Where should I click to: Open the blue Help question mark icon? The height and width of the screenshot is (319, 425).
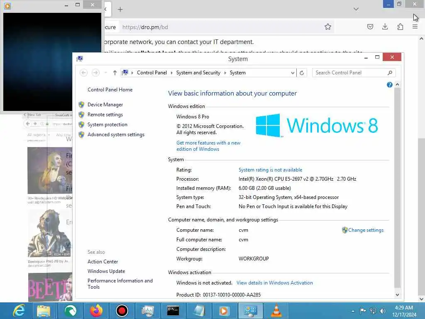point(389,85)
